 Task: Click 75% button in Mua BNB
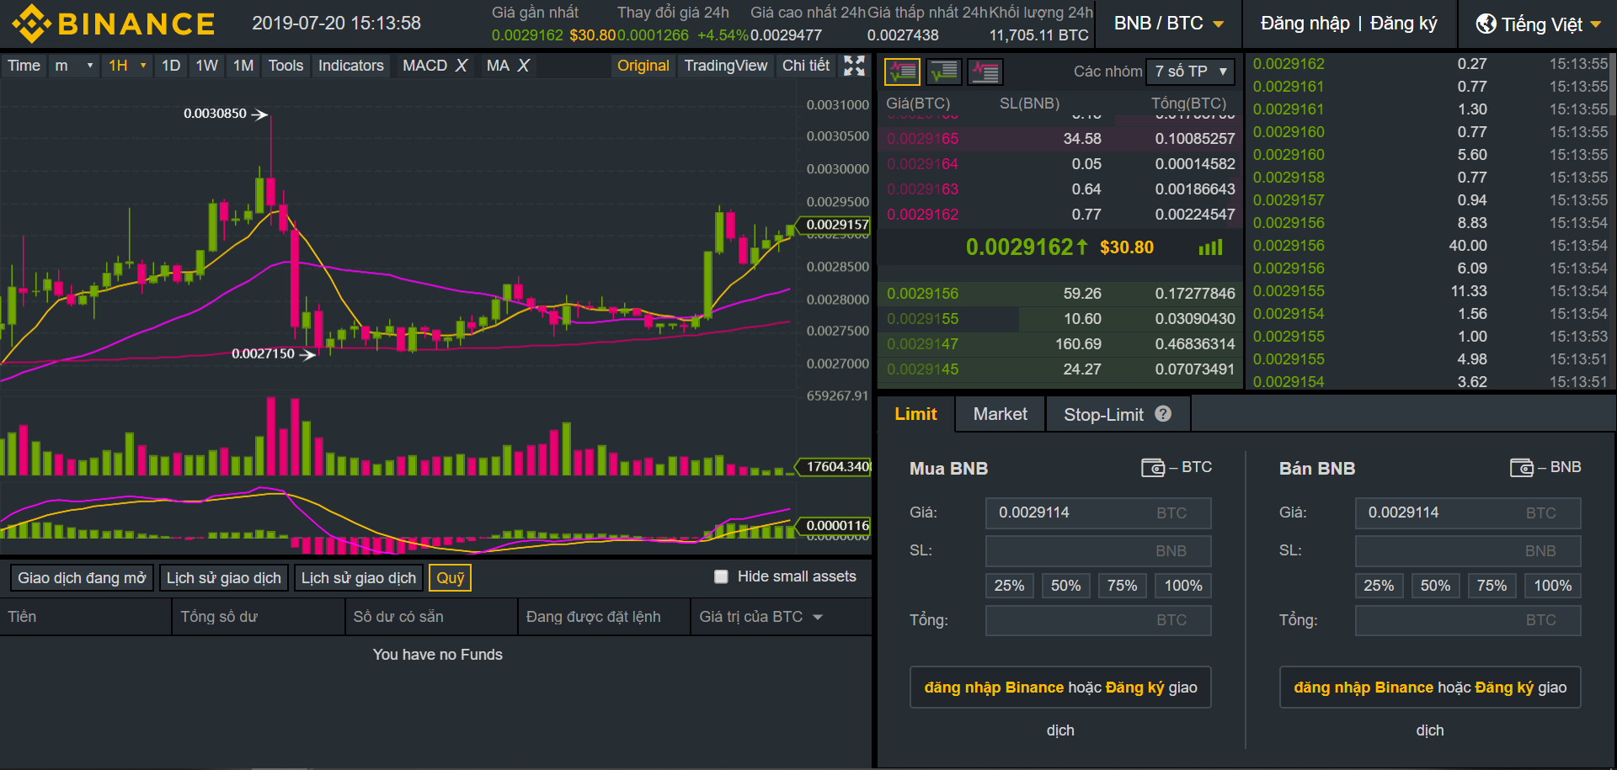[x=1122, y=586]
